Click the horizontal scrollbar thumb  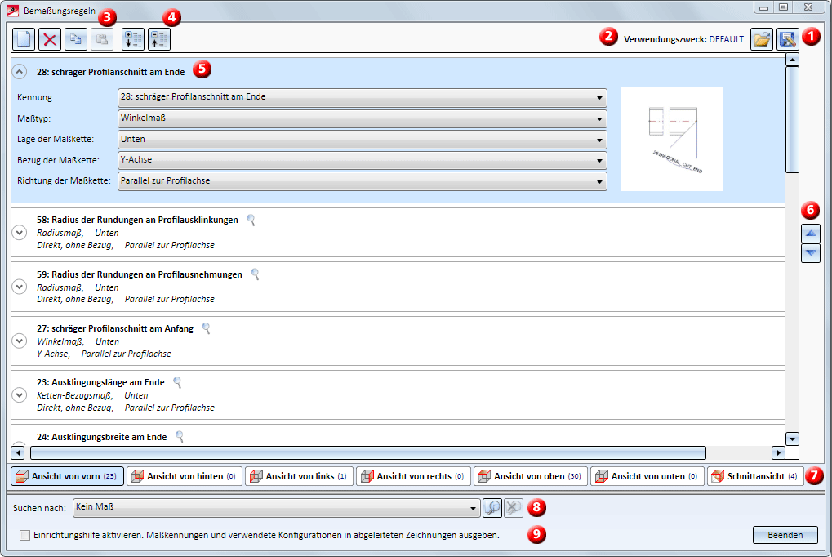[368, 453]
